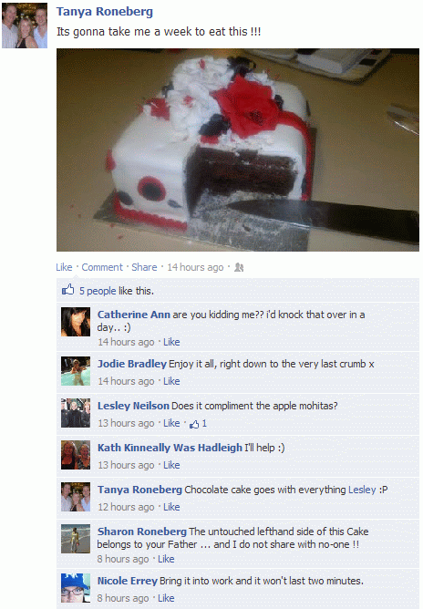423x609 pixels.
Task: Open Sharon Roneberg's avatar thumbnail
Action: 76,539
